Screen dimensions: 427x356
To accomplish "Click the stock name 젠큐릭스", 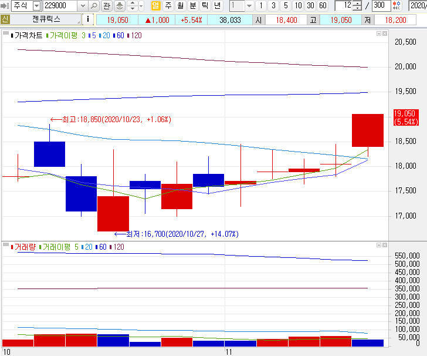I will (x=46, y=19).
